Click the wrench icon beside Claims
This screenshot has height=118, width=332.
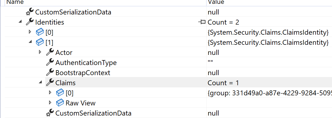click(x=50, y=83)
